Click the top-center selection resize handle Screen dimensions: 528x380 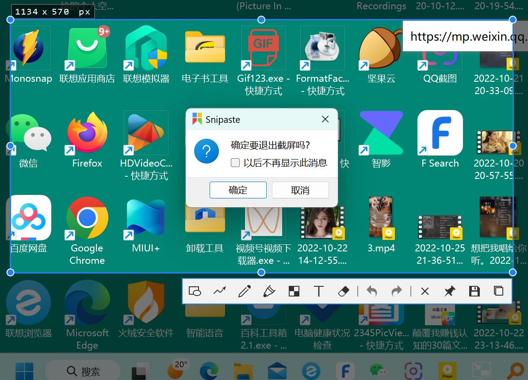261,19
